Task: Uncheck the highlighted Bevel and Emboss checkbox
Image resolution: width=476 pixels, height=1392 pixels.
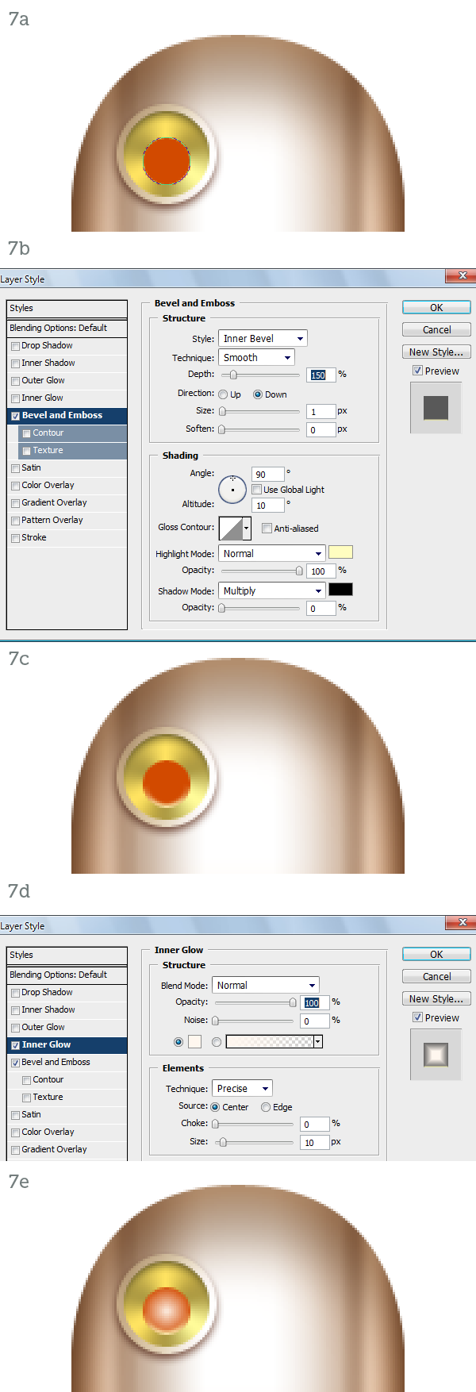Action: point(15,416)
